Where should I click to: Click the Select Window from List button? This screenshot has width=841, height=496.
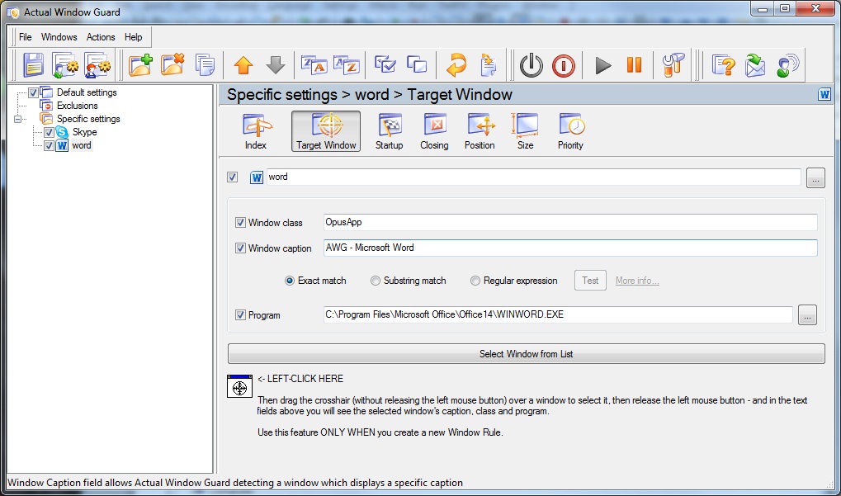click(x=527, y=354)
